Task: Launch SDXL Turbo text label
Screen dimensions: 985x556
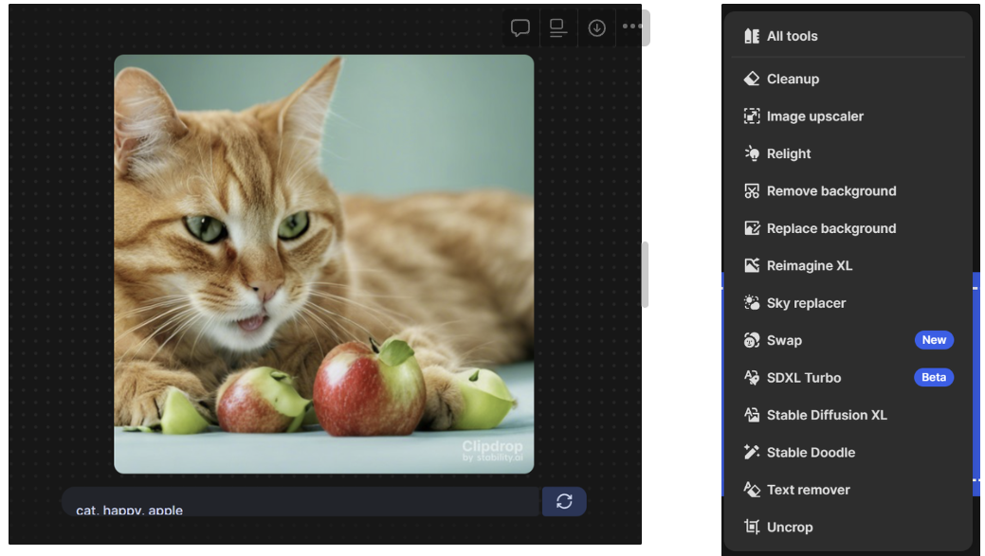Action: (x=804, y=378)
